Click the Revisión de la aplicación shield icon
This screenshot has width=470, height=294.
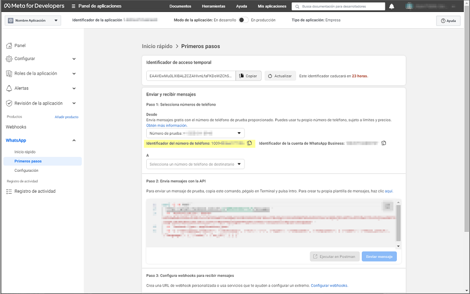9,103
